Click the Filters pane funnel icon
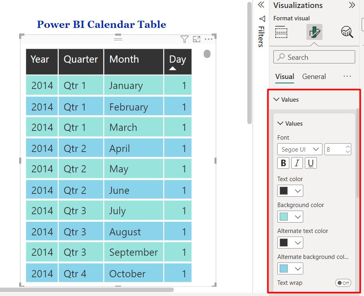Viewport: 364px width, 296px height. pos(263,19)
